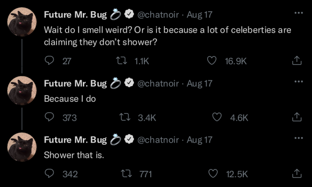Like the tweet with 16.9K likes
Image resolution: width=312 pixels, height=187 pixels.
point(212,60)
